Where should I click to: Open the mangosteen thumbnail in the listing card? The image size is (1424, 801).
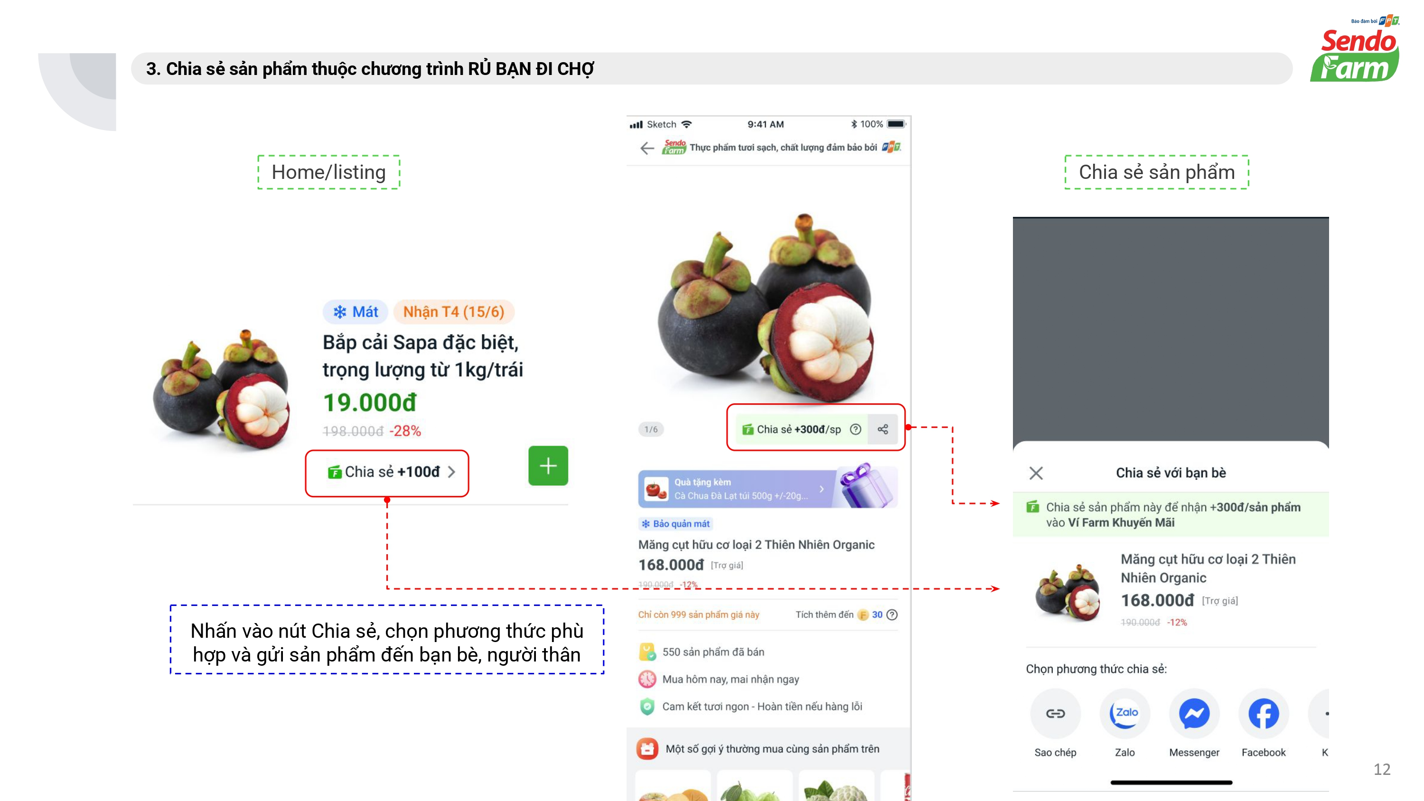click(221, 390)
